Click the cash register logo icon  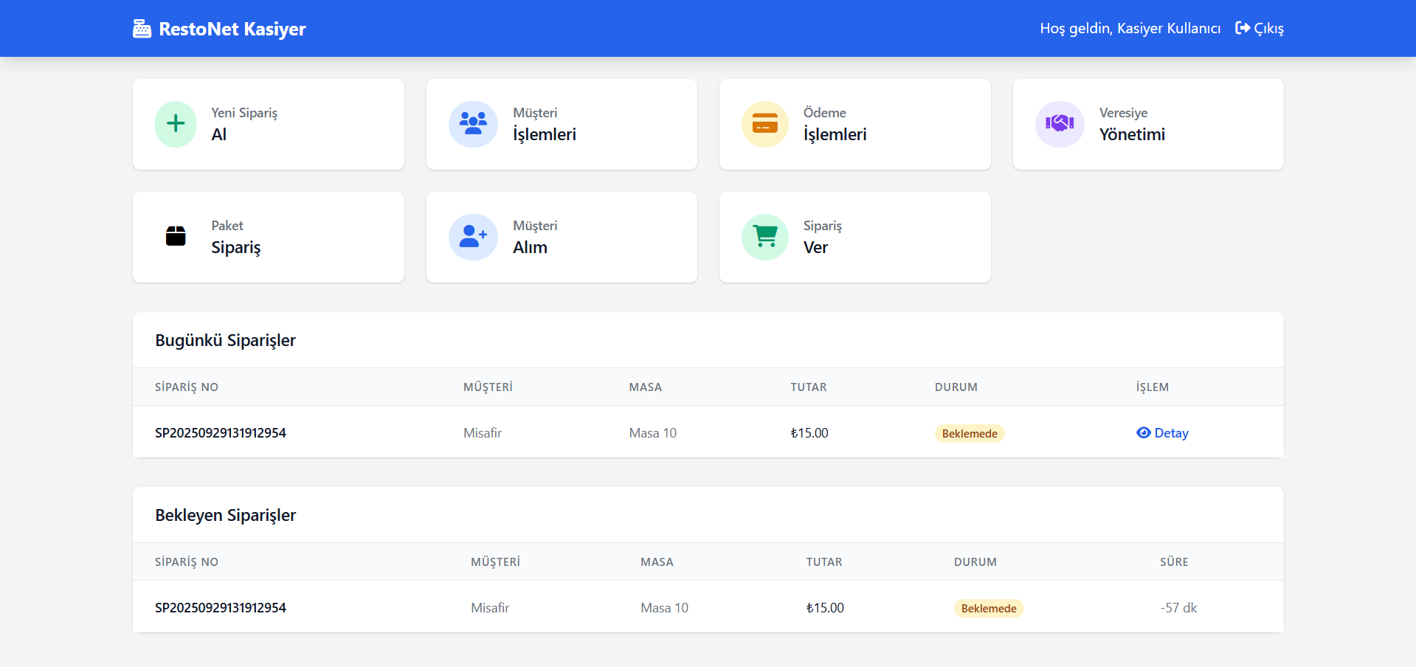point(142,29)
